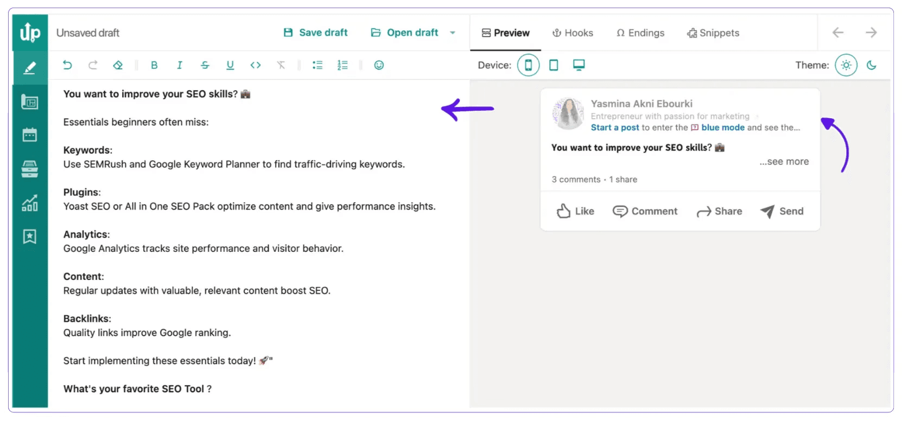
Task: Click the 'Backlinks:' heading in the editor
Action: click(x=87, y=318)
